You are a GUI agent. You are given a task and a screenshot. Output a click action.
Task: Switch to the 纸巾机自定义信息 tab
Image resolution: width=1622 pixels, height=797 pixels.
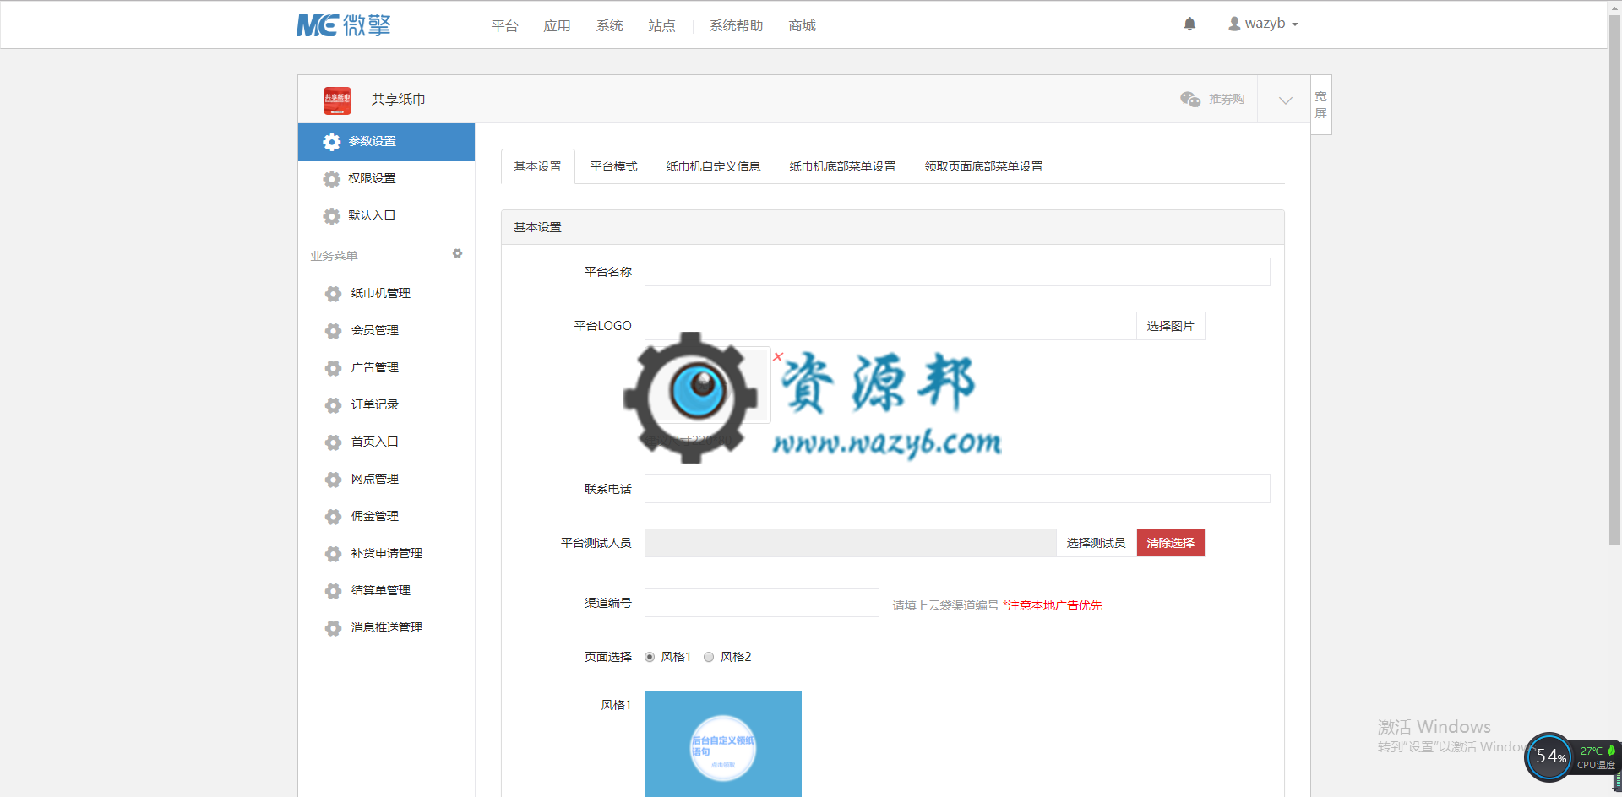pyautogui.click(x=713, y=166)
